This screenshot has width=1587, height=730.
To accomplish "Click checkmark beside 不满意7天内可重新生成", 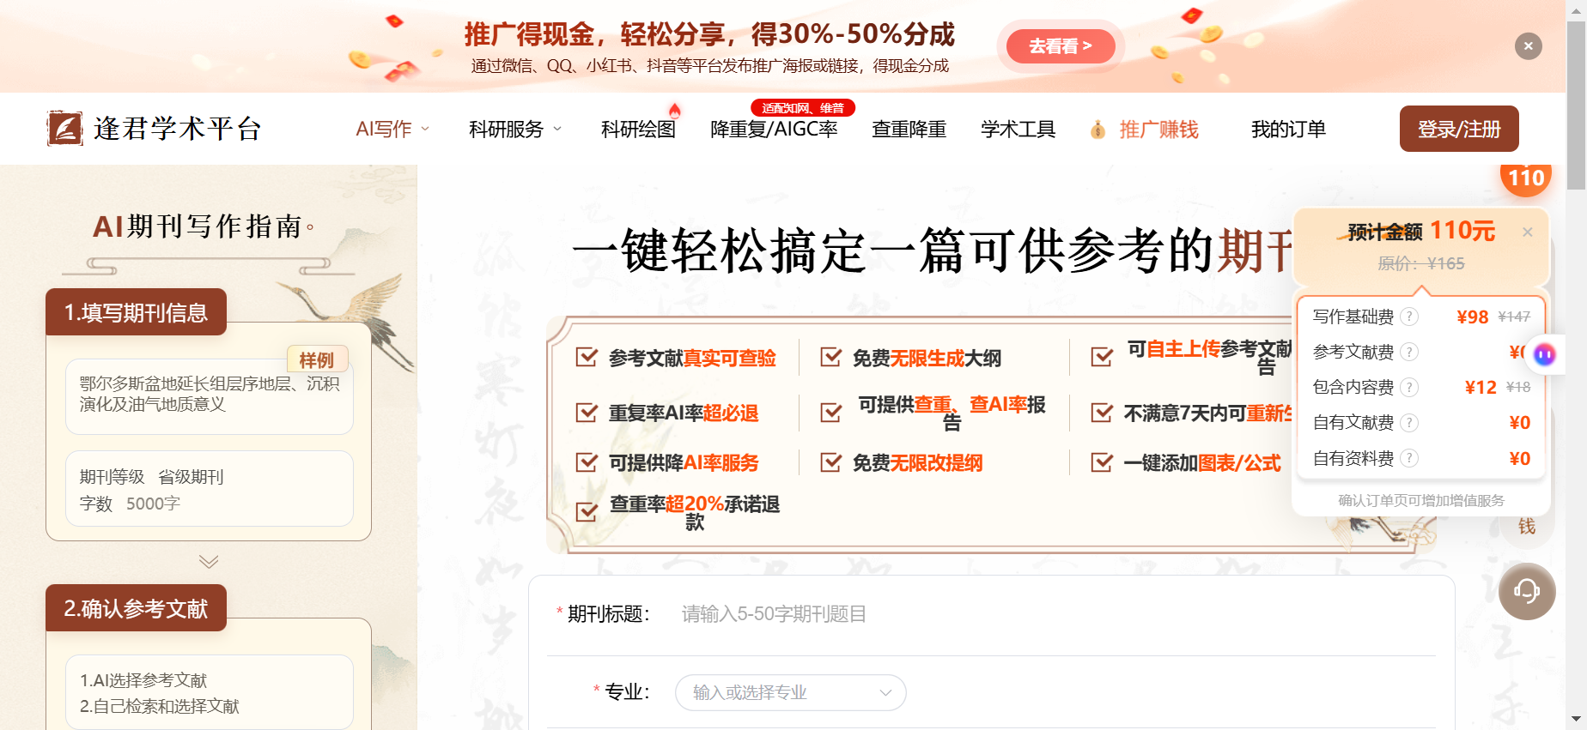I will (1102, 413).
